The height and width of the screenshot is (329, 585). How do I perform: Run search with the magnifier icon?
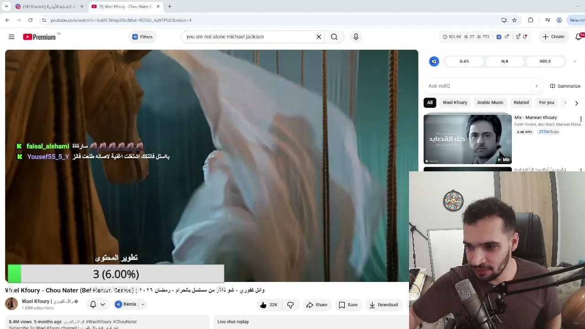pyautogui.click(x=334, y=37)
